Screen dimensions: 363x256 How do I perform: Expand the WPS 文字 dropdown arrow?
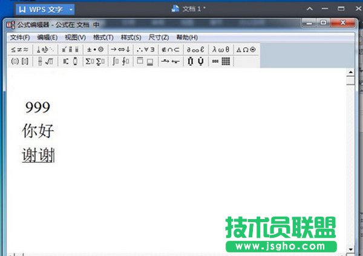[x=71, y=10]
